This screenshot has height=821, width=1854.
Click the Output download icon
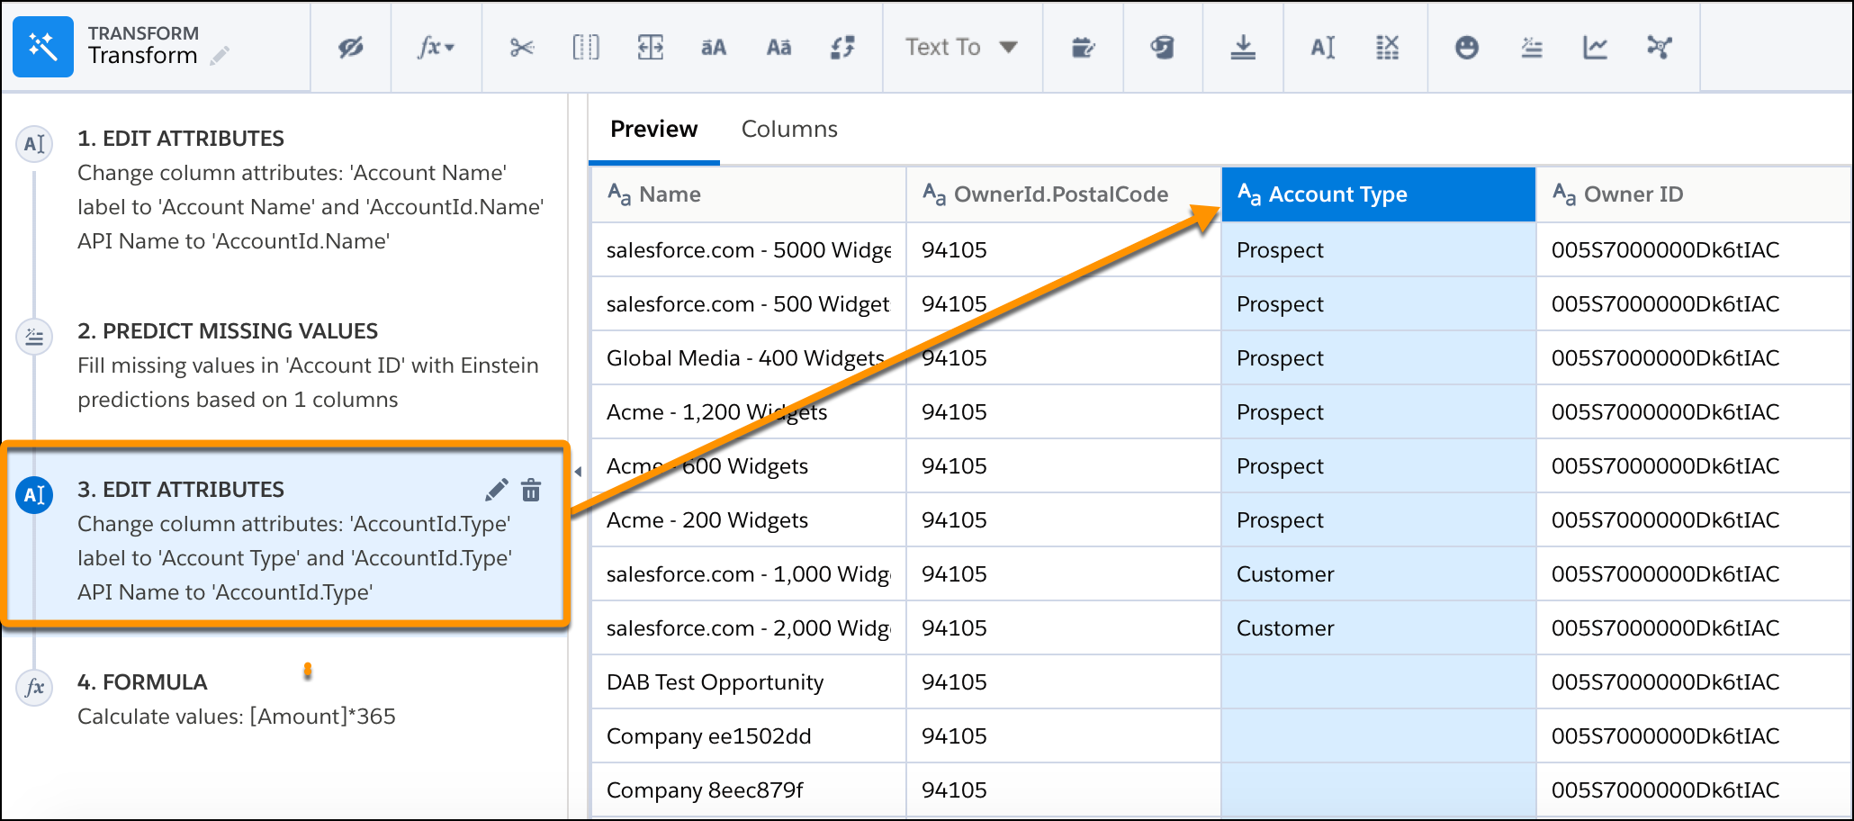click(1244, 47)
